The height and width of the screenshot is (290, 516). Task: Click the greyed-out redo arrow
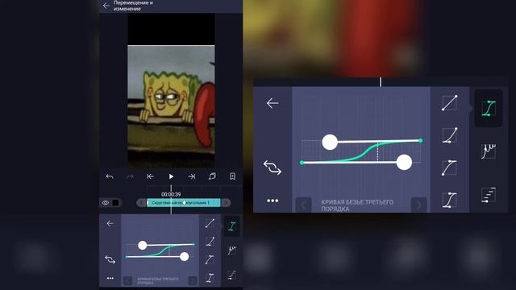tap(130, 176)
